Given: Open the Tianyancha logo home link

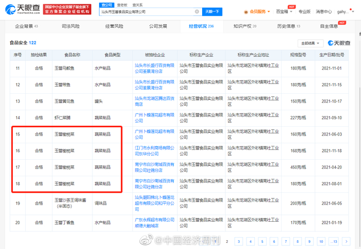Looking at the screenshot, I should (22, 9).
